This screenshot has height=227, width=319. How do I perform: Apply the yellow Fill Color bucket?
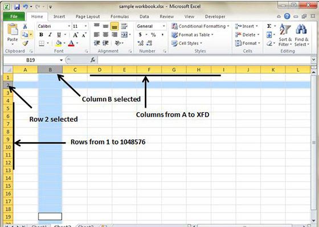[59, 43]
